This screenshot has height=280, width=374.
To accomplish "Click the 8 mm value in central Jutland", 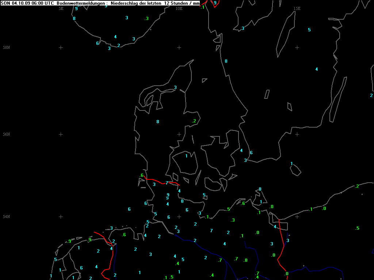I will 158,122.
